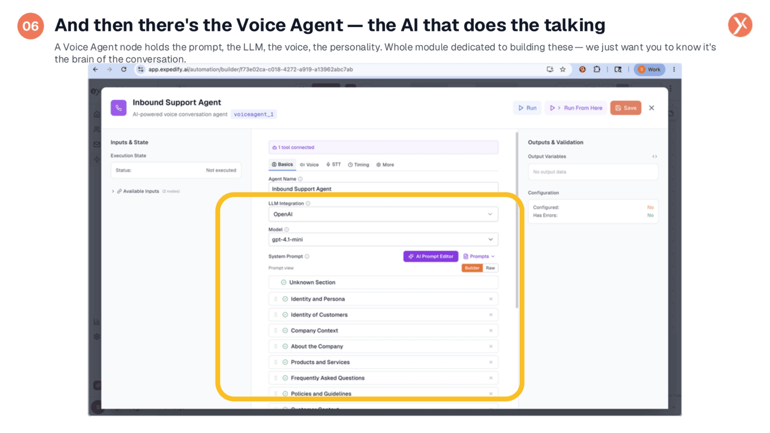Go back using the browser back arrow
This screenshot has width=770, height=433.
[96, 69]
